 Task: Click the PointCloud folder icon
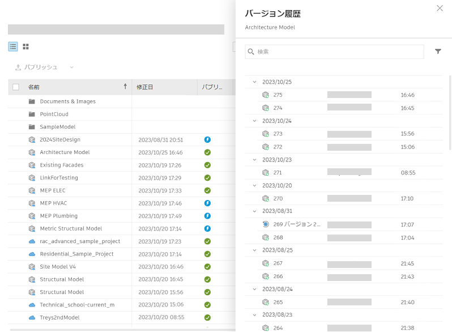32,114
